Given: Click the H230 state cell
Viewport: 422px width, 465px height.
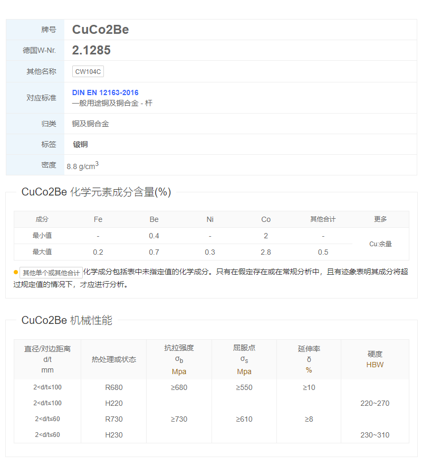Looking at the screenshot, I should click(114, 435).
